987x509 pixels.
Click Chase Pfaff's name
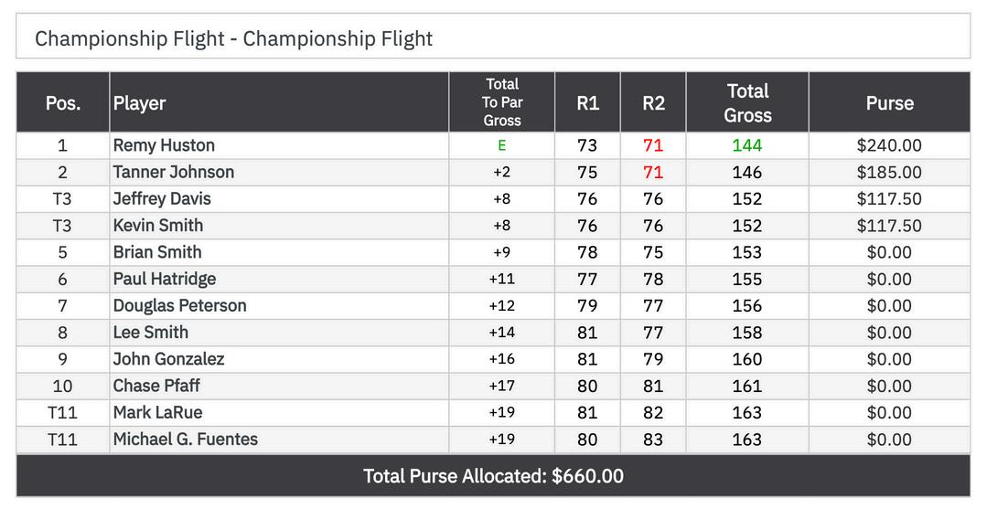[156, 386]
